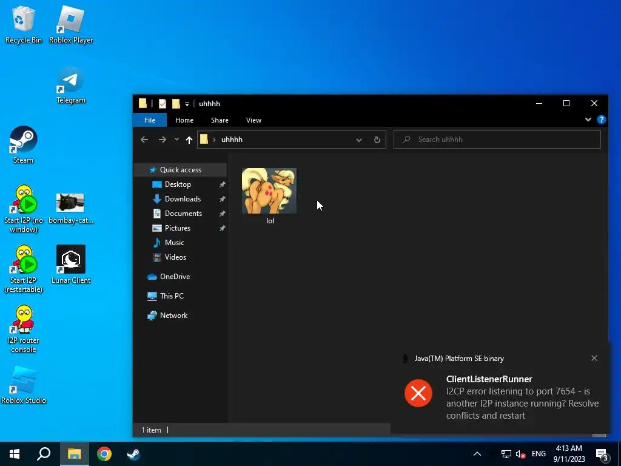621x466 pixels.
Task: Launch Google Chrome from the taskbar
Action: point(104,454)
